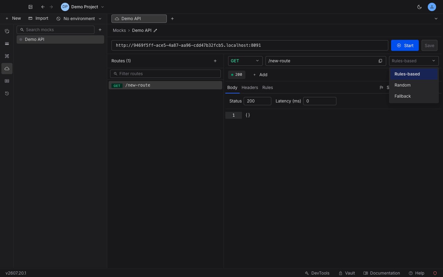Switch to the Demo API tab
Viewport: 443px width, 277px height.
pyautogui.click(x=139, y=19)
